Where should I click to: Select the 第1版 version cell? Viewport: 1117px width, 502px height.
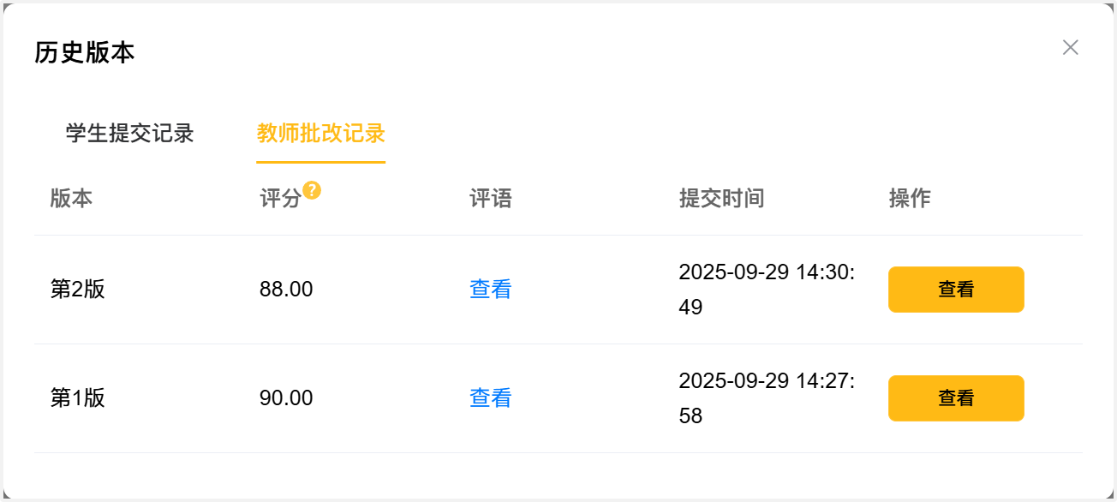[x=78, y=398]
